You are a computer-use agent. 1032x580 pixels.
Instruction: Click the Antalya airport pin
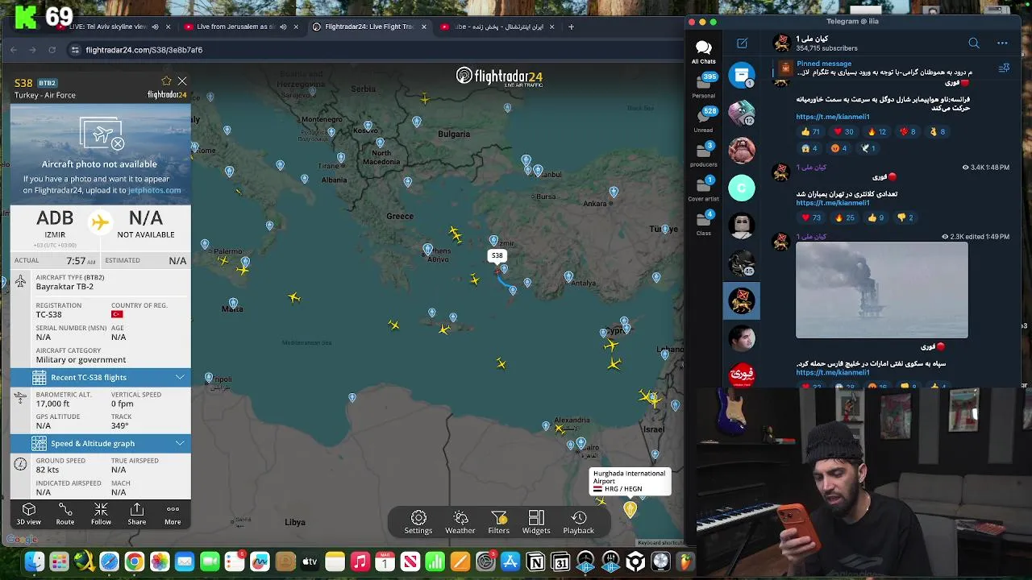(x=568, y=277)
